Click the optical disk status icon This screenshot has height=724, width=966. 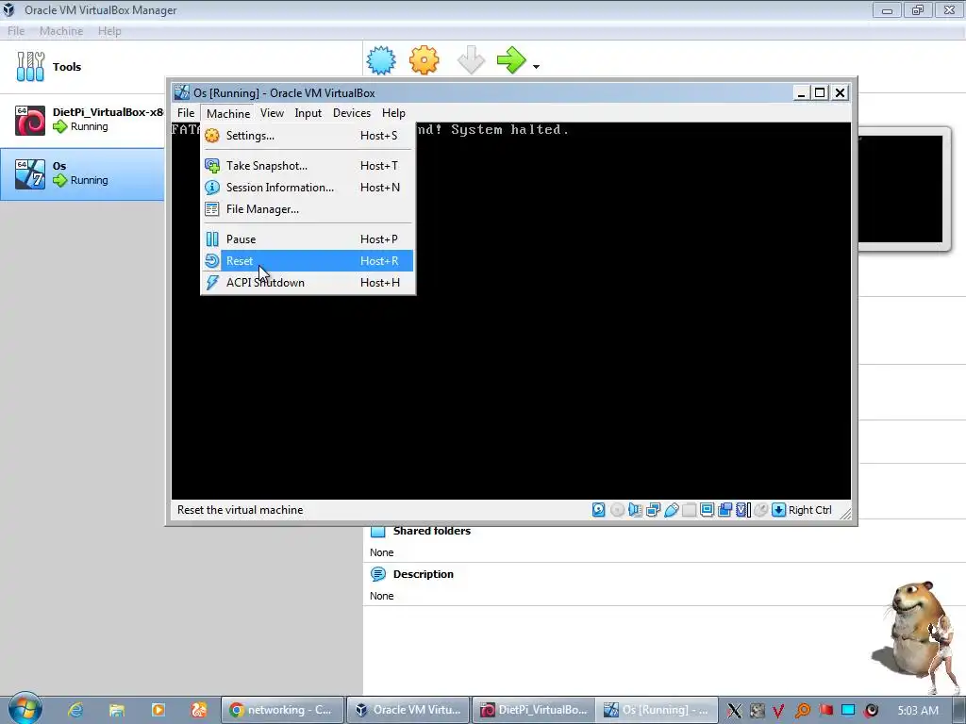(617, 510)
